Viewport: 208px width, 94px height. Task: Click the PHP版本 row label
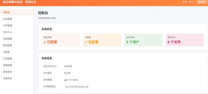point(48,73)
